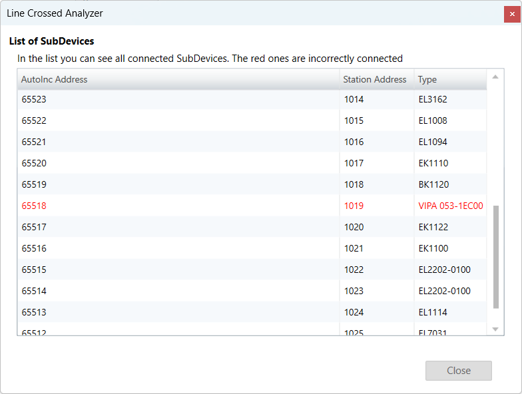Sort by Station Address column header
522x394 pixels.
pos(376,79)
